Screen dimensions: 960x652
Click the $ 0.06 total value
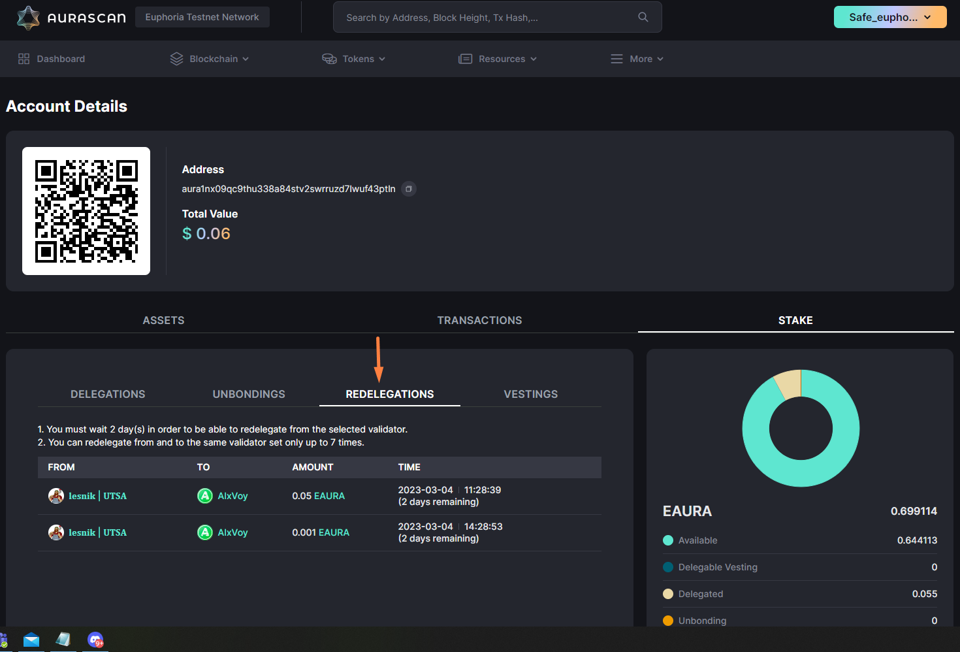206,233
